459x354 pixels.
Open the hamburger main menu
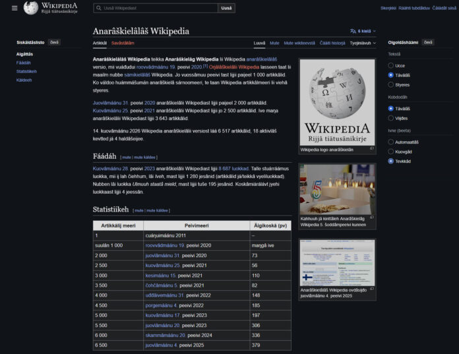15,8
